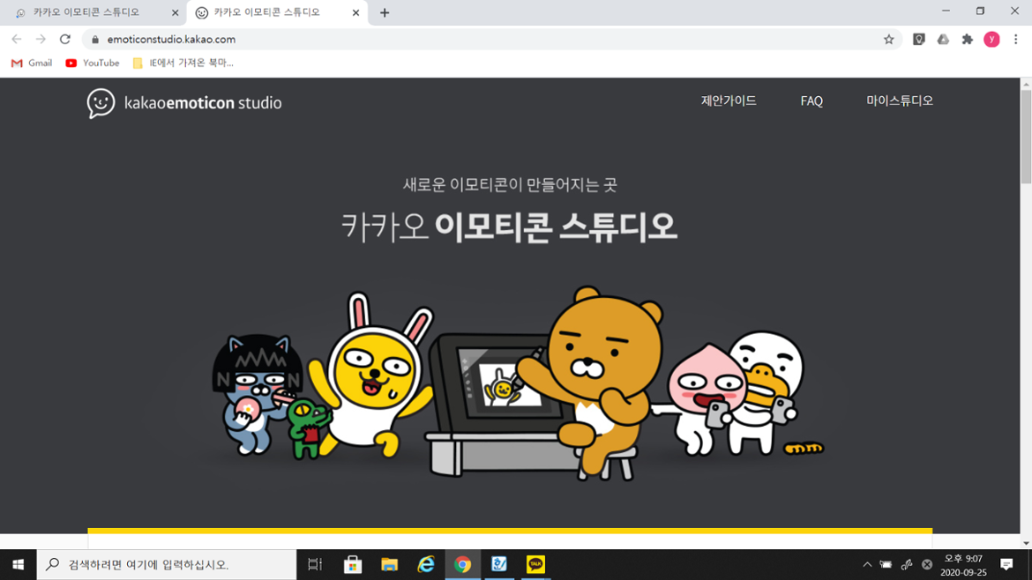This screenshot has height=580, width=1032.
Task: Open the Chrome three-dot menu
Action: [x=1015, y=40]
